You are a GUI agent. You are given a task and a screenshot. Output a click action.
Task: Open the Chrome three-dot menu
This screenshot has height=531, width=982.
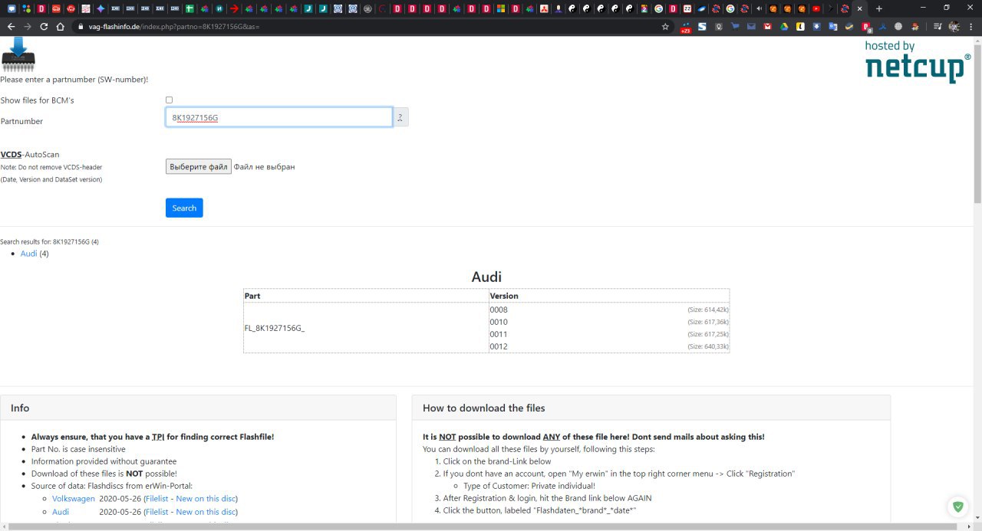point(971,26)
